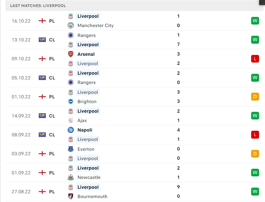
Task: Select the Napoli team name link
Action: click(85, 130)
